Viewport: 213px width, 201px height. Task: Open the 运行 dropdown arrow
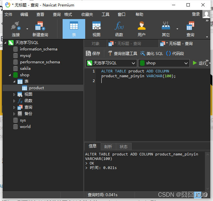click(209, 63)
